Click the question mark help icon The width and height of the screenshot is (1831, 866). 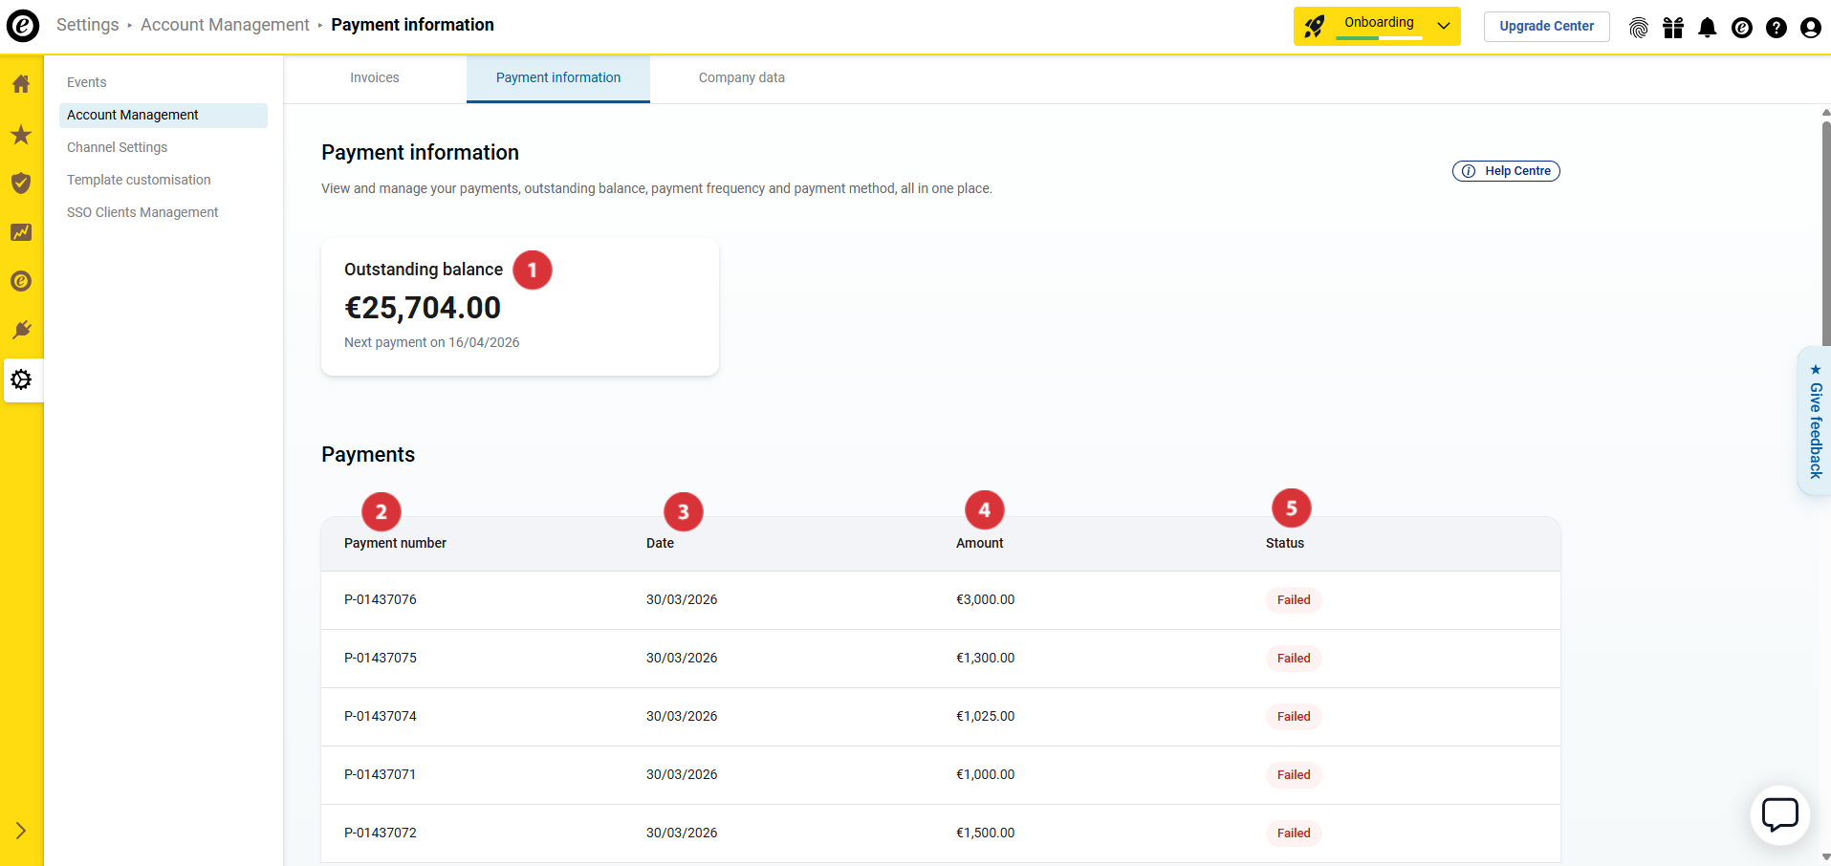(1776, 28)
